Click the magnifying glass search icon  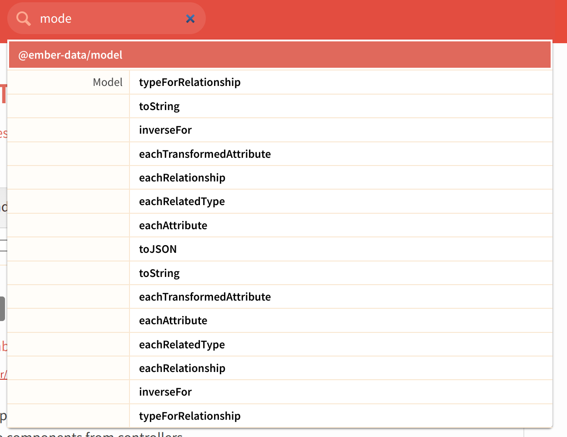tap(24, 19)
